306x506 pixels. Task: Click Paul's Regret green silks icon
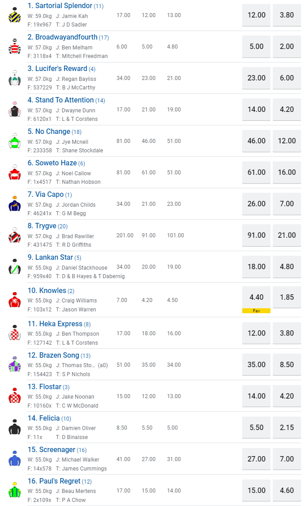(x=15, y=490)
